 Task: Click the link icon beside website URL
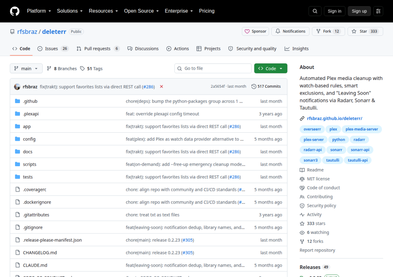pos(302,118)
